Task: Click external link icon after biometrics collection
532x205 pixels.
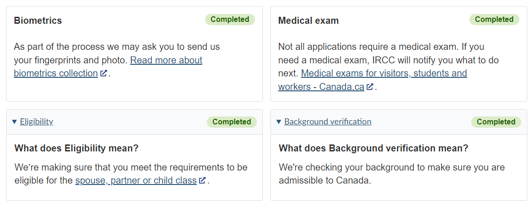Action: (x=104, y=73)
